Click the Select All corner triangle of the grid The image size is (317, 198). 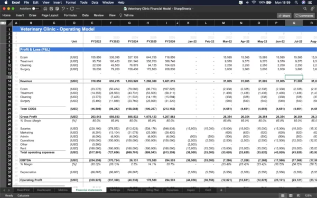10,23
